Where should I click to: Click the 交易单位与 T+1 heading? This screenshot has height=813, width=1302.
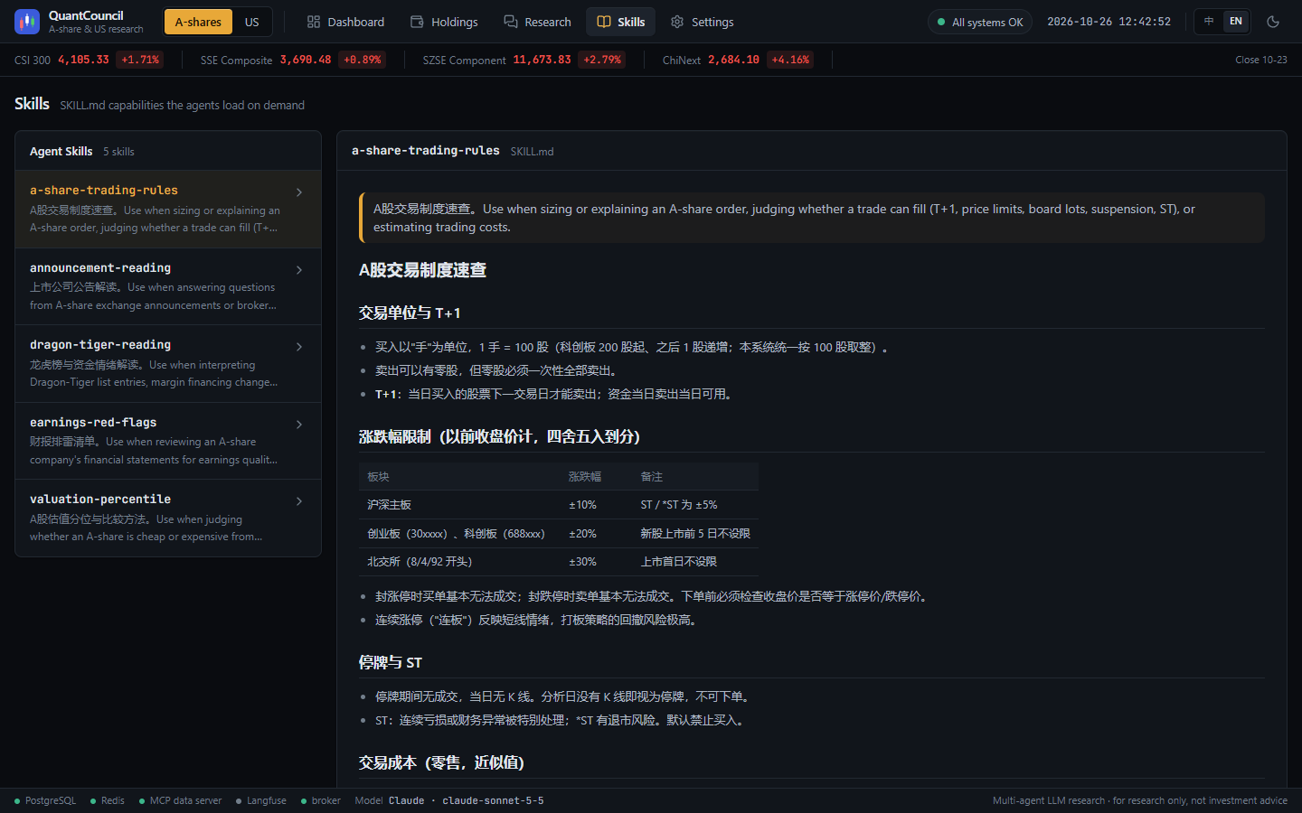point(410,313)
